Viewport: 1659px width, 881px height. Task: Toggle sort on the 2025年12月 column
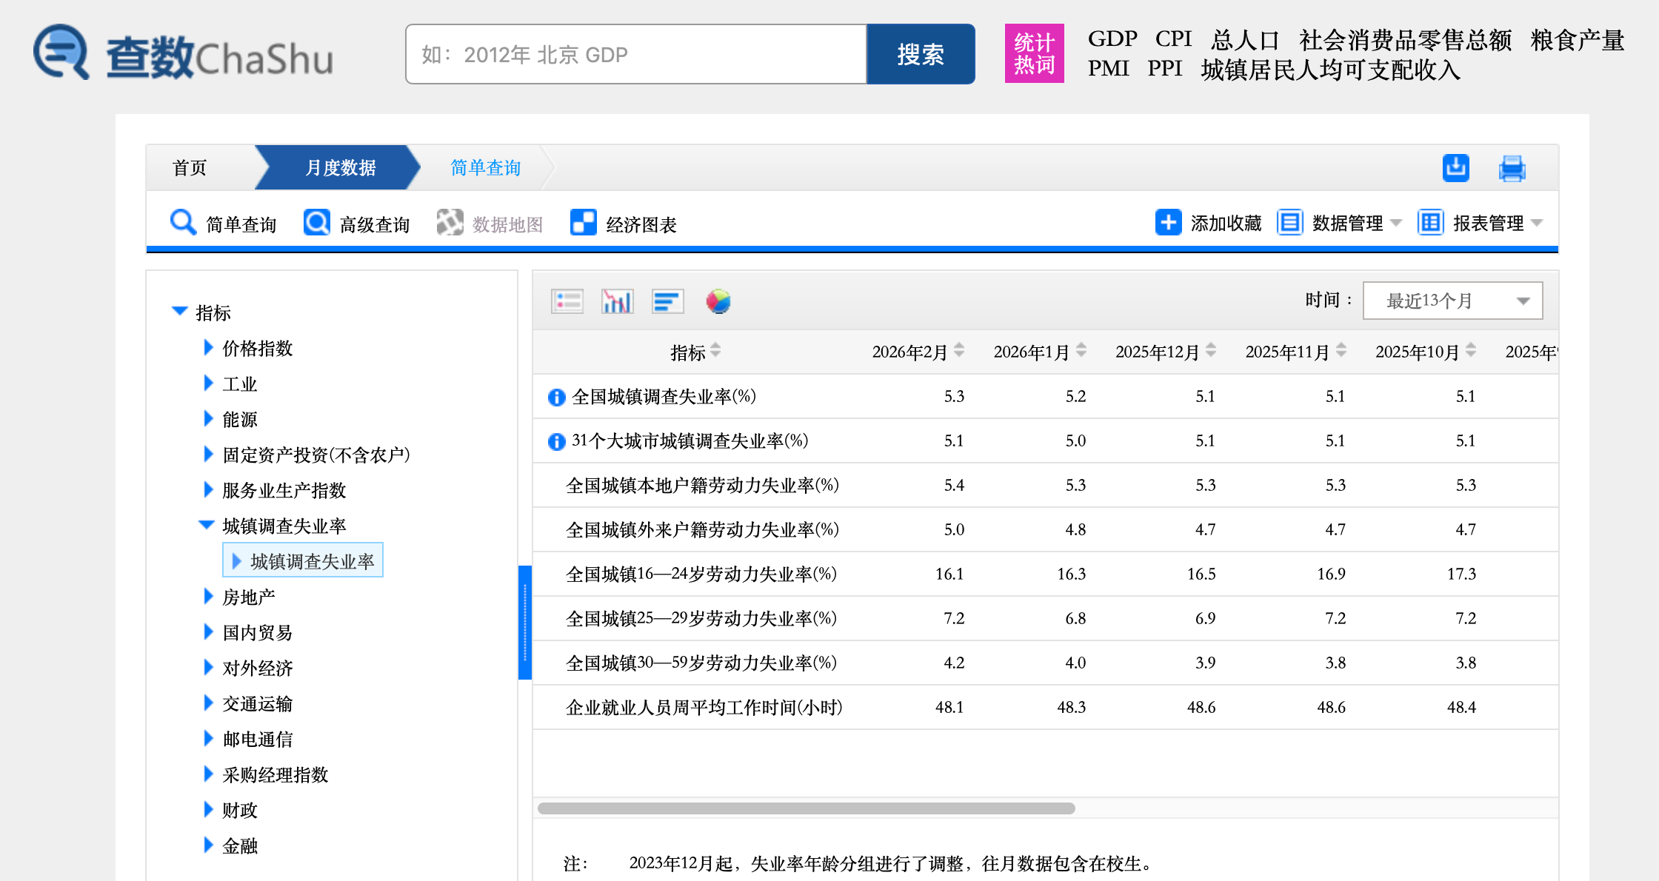point(1211,350)
